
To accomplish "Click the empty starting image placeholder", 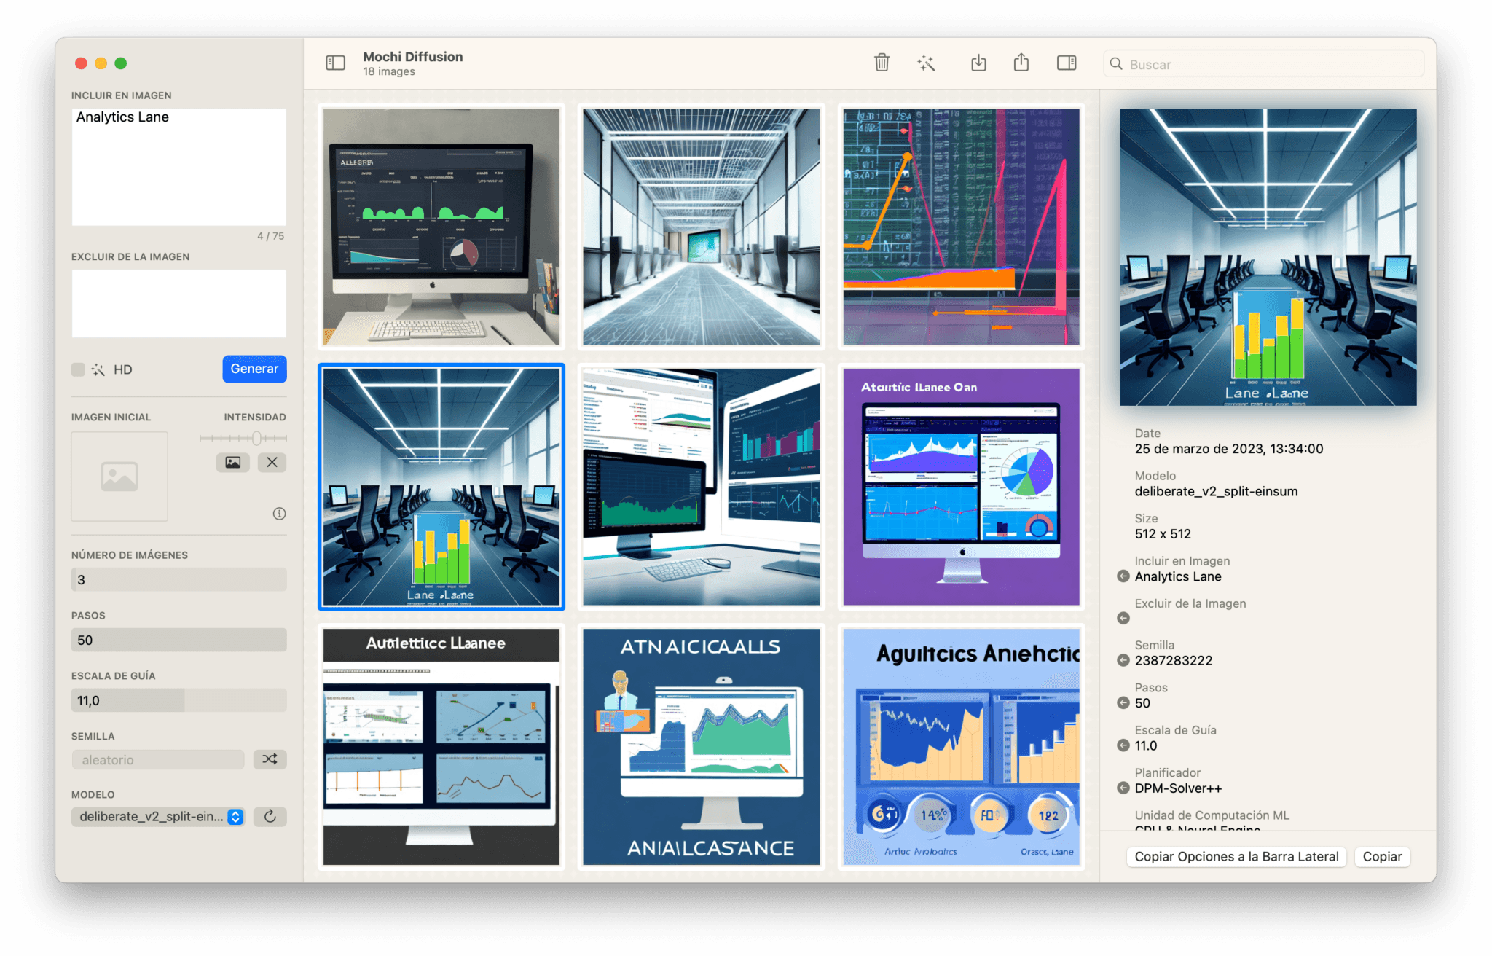I will click(x=119, y=477).
